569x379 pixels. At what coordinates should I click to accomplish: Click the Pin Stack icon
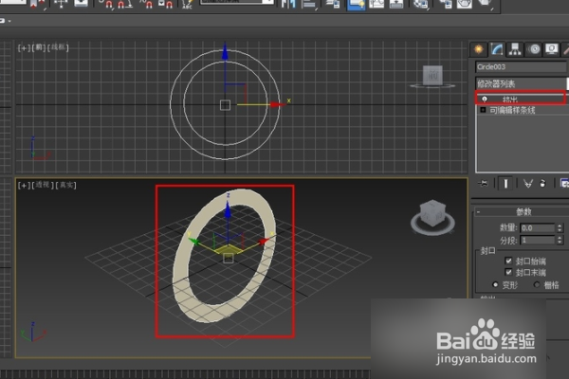(483, 184)
